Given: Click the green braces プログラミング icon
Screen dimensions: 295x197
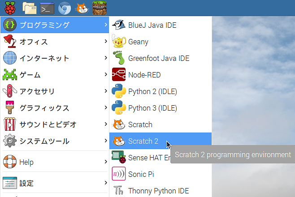Looking at the screenshot, I should 10,25.
